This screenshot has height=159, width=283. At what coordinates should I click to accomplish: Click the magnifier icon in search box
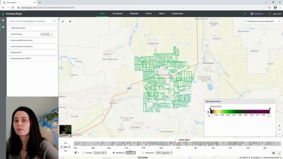tap(54, 21)
